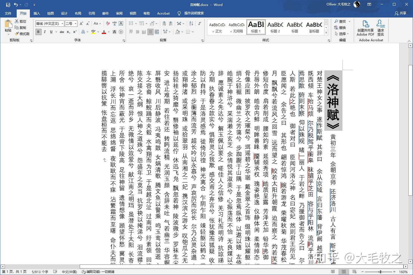413x275 pixels.
Task: Click the zoom slider handle in status bar
Action: click(380, 272)
